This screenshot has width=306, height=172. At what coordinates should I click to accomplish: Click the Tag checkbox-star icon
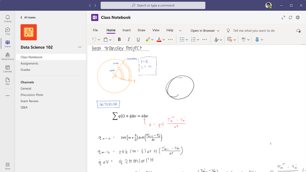[x=230, y=40]
